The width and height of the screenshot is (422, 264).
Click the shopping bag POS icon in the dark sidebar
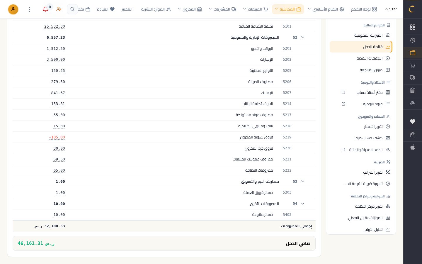click(x=413, y=135)
